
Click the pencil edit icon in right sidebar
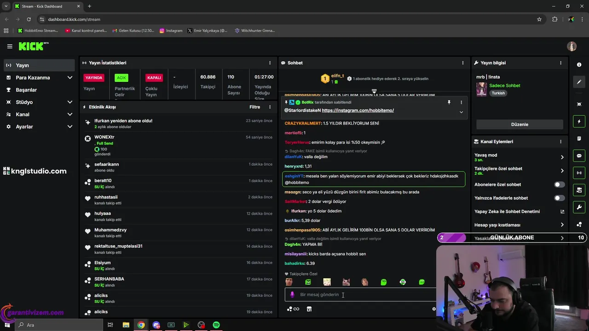pos(579,82)
